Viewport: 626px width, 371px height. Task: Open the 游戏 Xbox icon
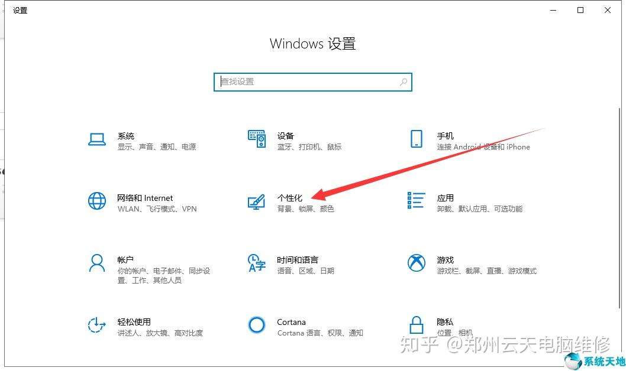417,263
